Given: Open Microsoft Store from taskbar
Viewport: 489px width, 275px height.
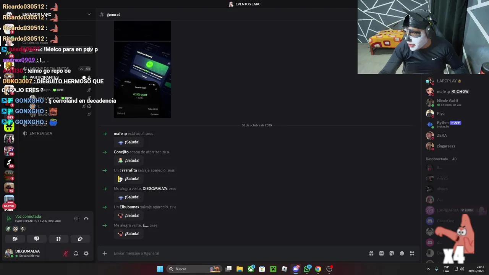Looking at the screenshot, I should point(262,269).
